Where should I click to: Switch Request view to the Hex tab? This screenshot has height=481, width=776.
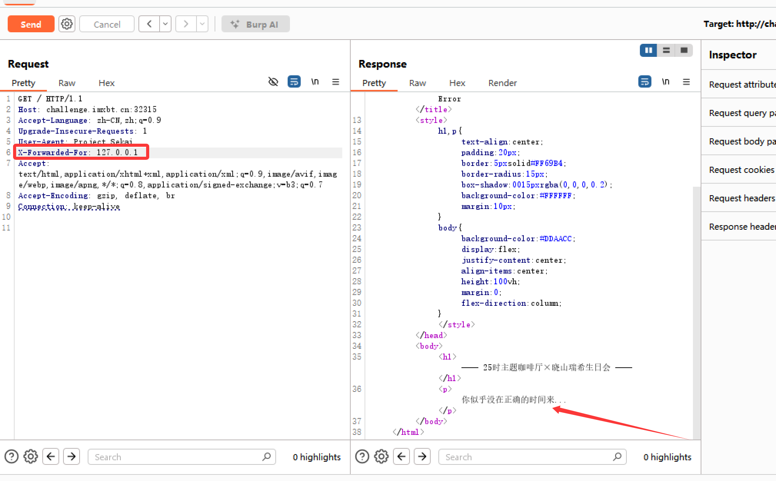pos(107,83)
